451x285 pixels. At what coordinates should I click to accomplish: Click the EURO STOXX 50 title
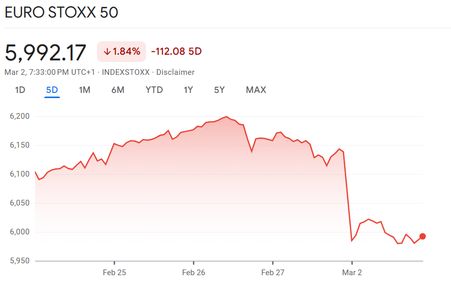pos(61,12)
